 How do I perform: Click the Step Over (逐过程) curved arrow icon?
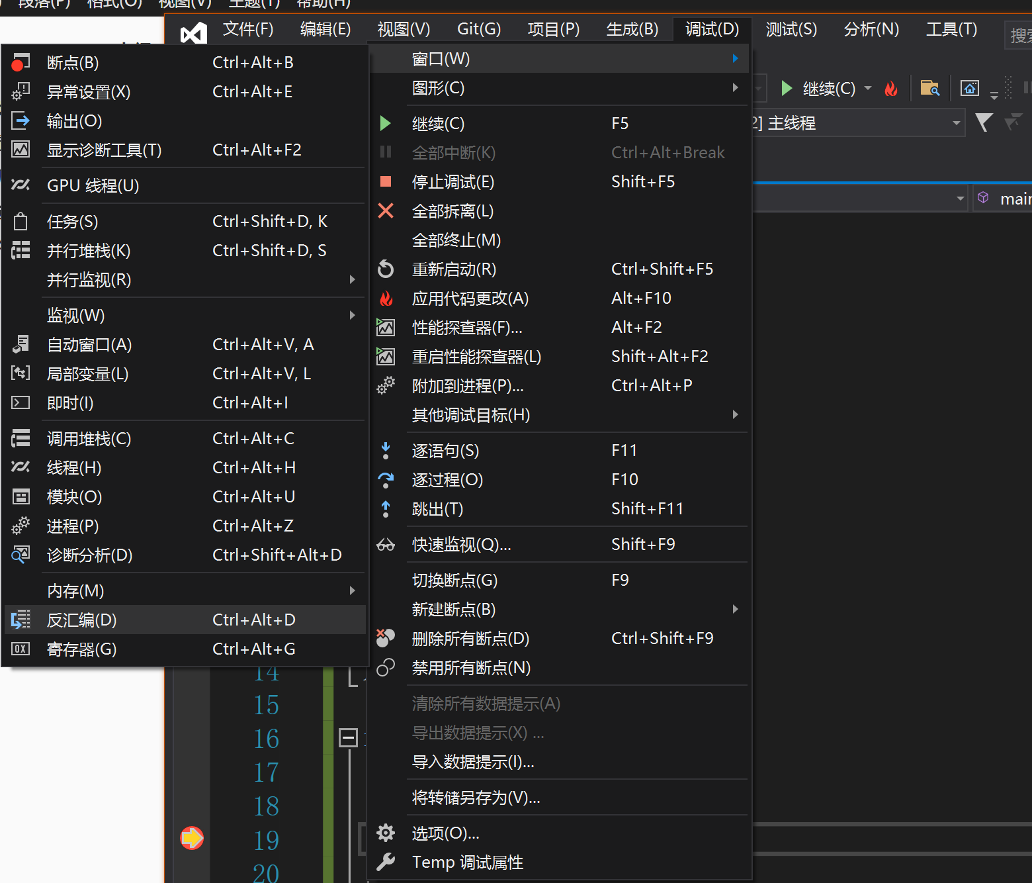click(x=386, y=479)
